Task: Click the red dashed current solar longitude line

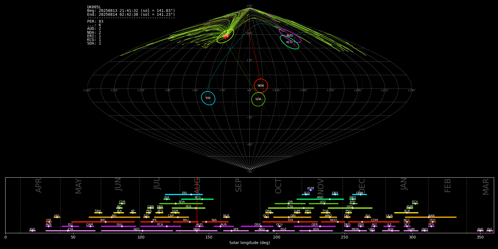Action: click(197, 205)
